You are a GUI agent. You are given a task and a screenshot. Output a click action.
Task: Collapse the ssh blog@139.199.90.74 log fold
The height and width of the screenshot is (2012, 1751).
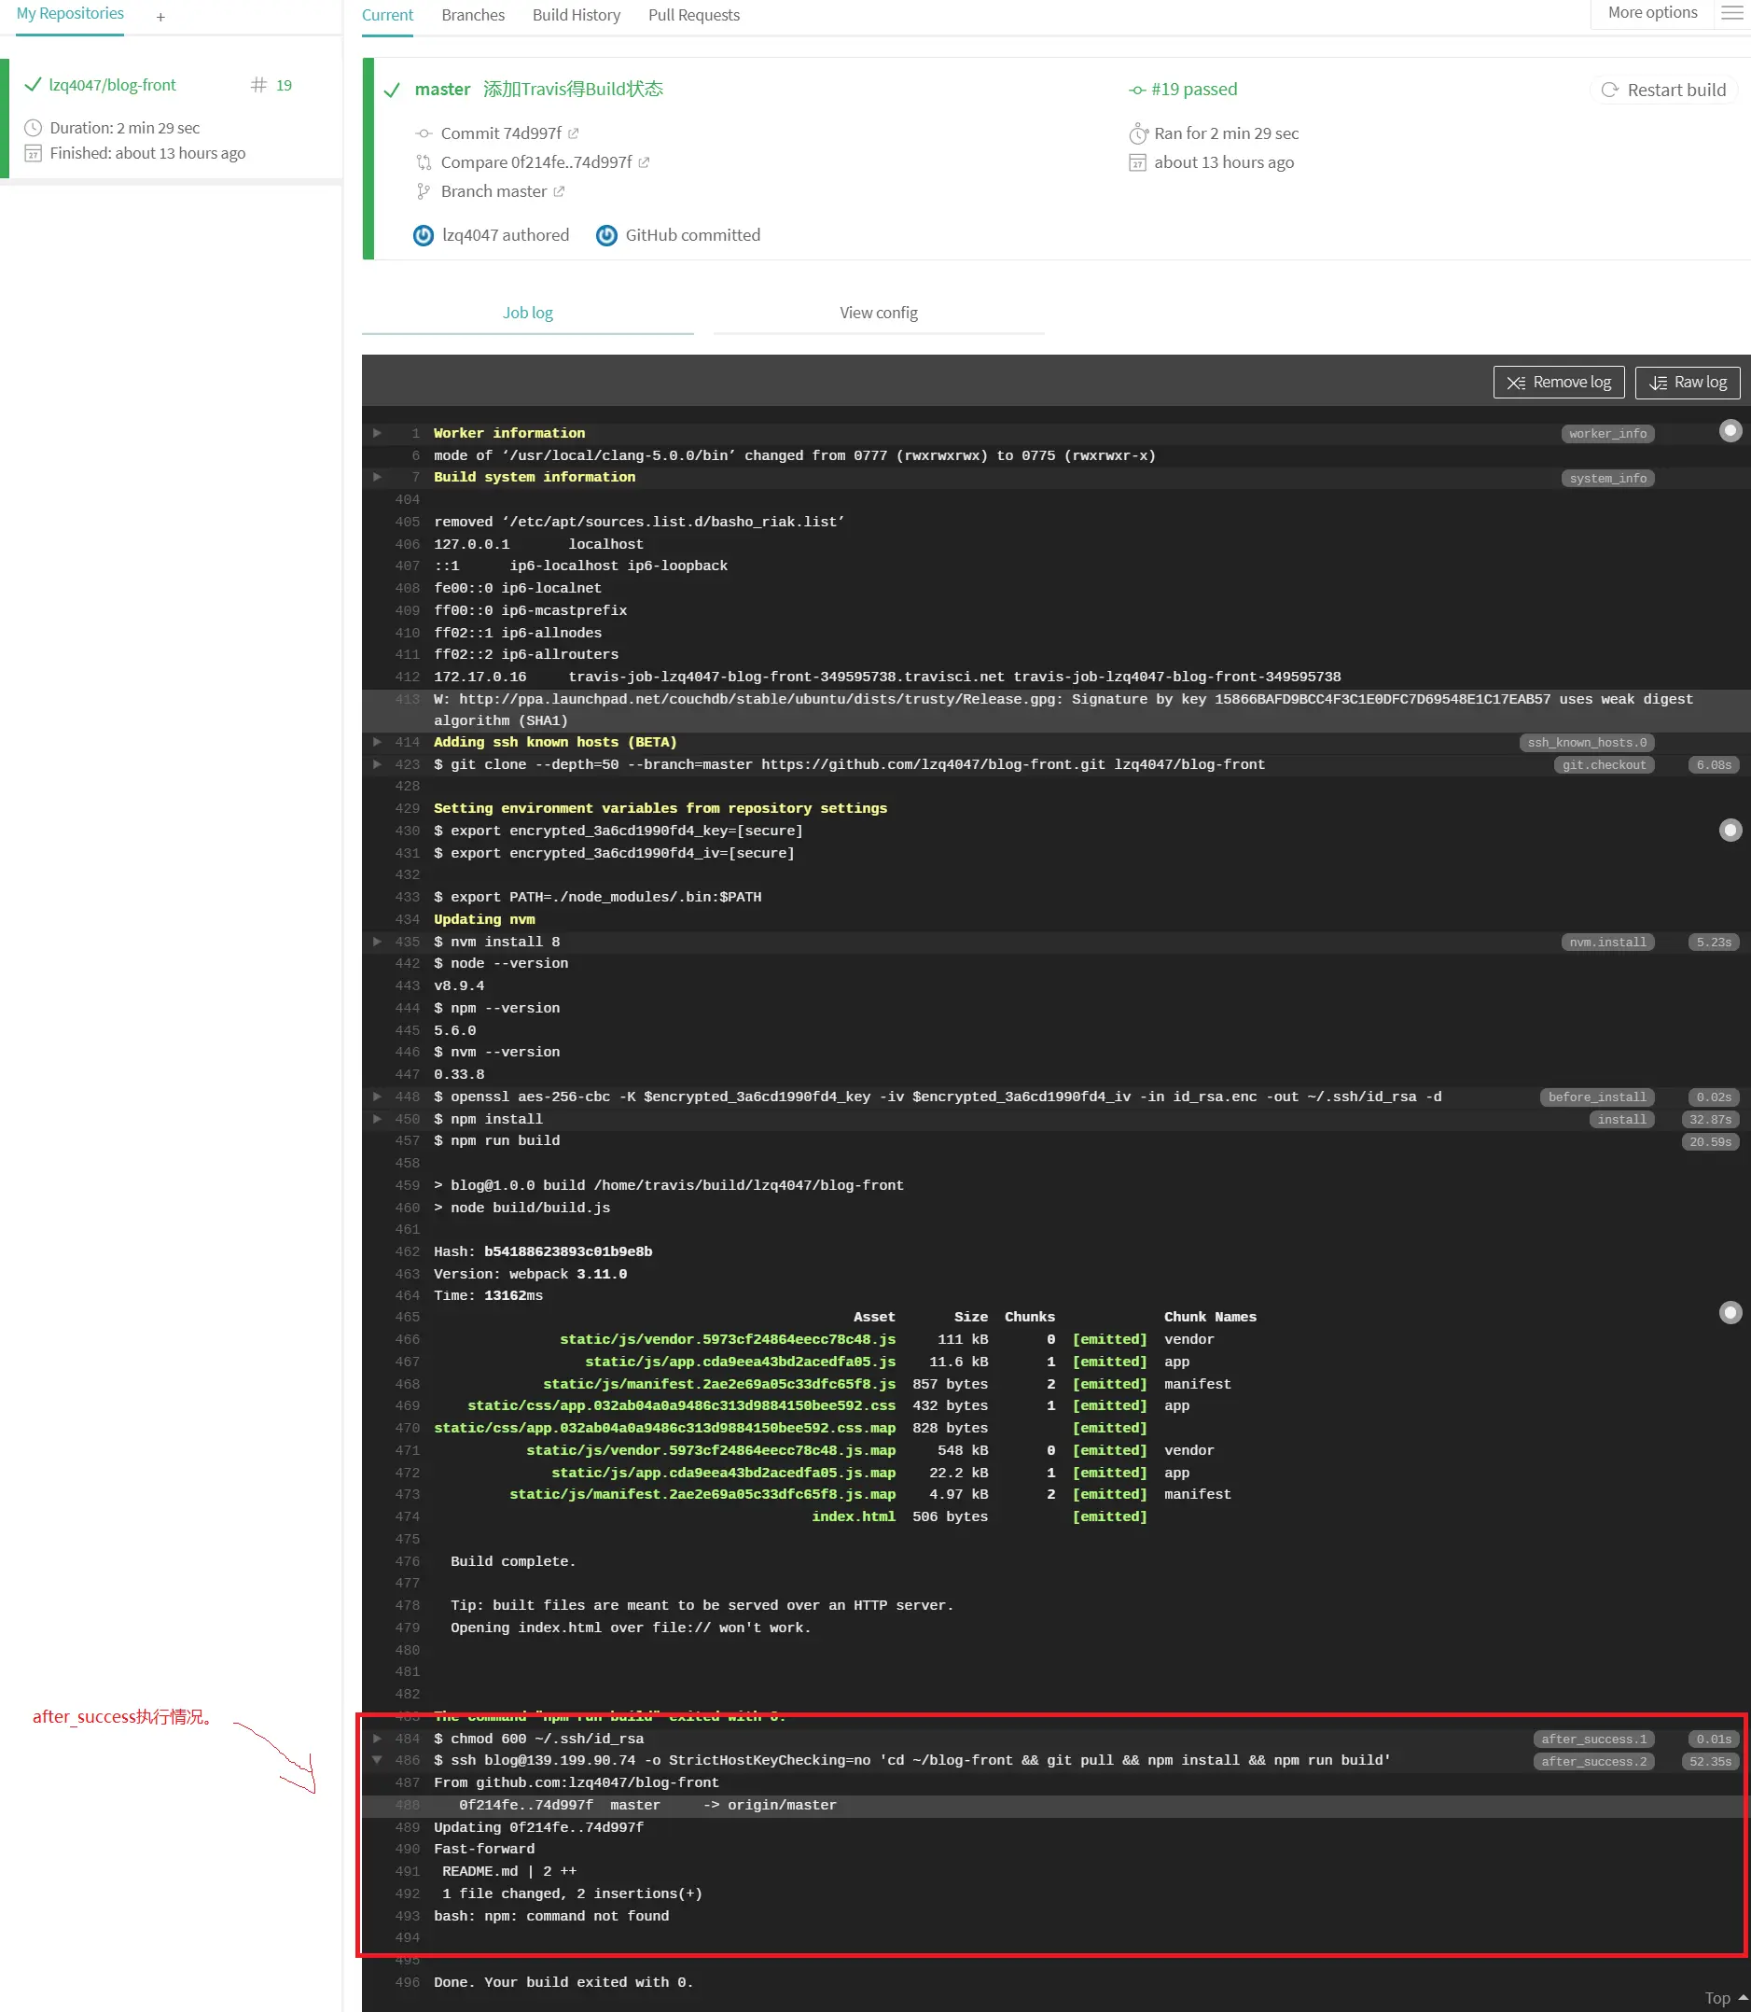pos(377,1759)
